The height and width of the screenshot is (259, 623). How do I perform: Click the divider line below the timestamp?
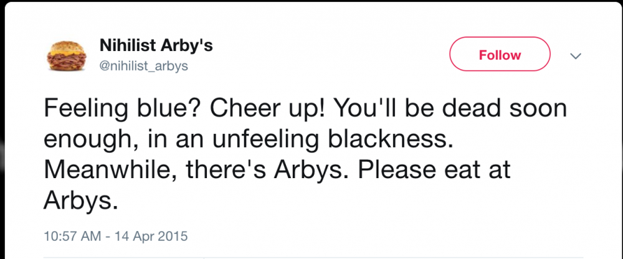[x=313, y=258]
